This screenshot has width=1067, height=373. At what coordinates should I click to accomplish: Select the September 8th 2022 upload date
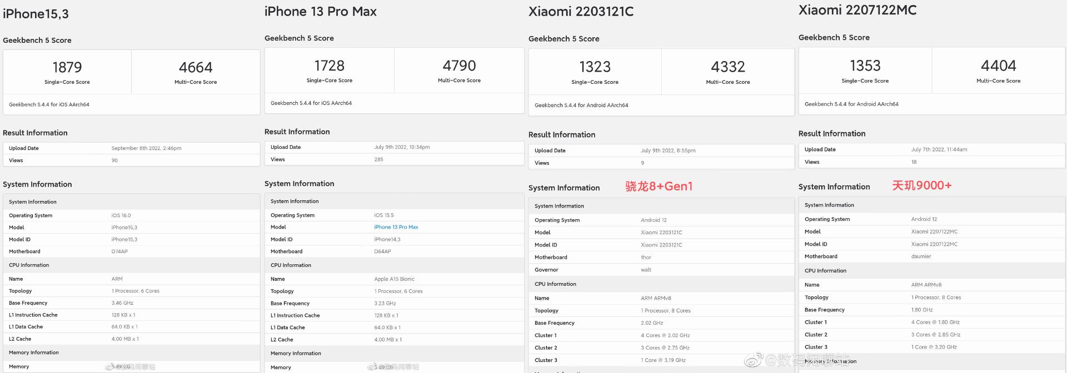(146, 148)
